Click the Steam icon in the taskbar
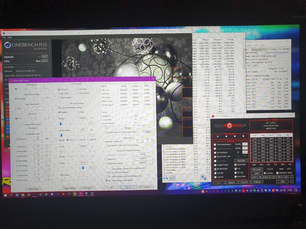Image resolution: width=306 pixels, height=229 pixels. coord(46,194)
